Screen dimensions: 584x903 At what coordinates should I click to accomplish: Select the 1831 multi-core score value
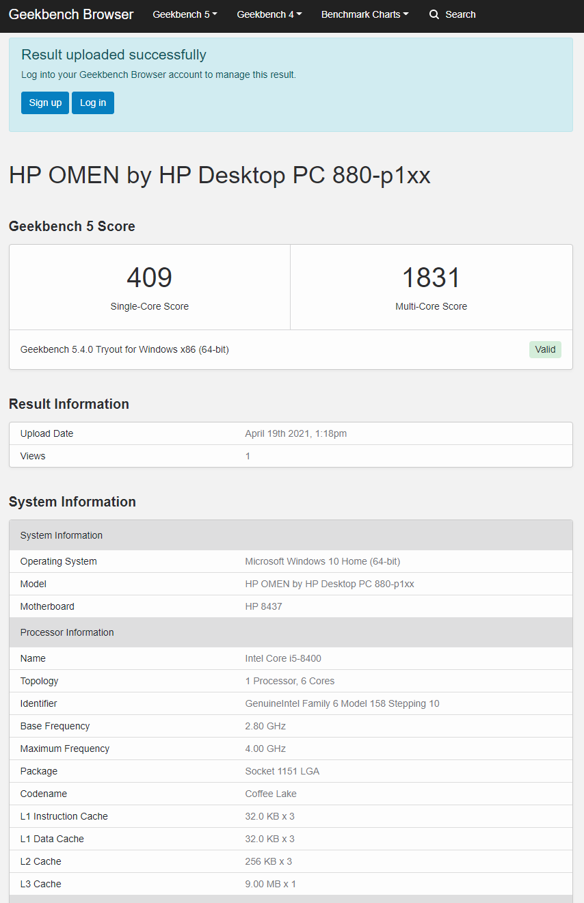tap(432, 278)
